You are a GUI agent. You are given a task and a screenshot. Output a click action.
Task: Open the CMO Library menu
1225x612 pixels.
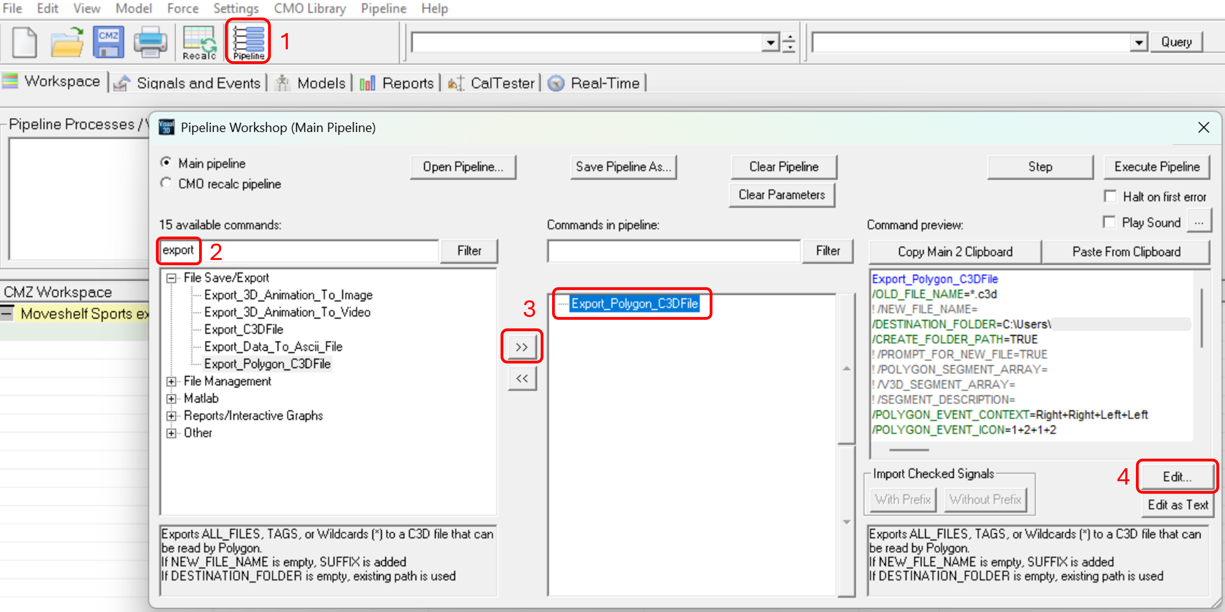(x=310, y=9)
